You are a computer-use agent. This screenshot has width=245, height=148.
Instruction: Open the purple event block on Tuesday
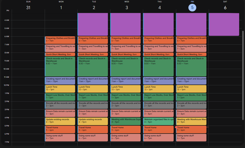[93, 24]
